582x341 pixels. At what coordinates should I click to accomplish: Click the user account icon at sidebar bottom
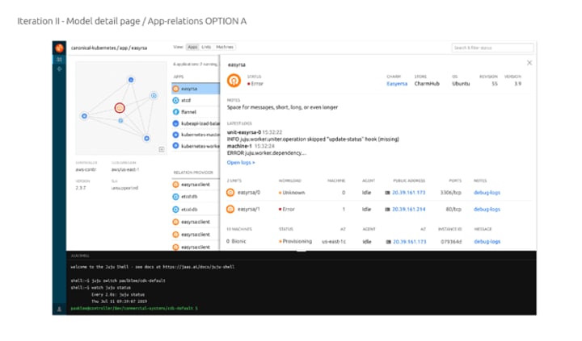[59, 309]
